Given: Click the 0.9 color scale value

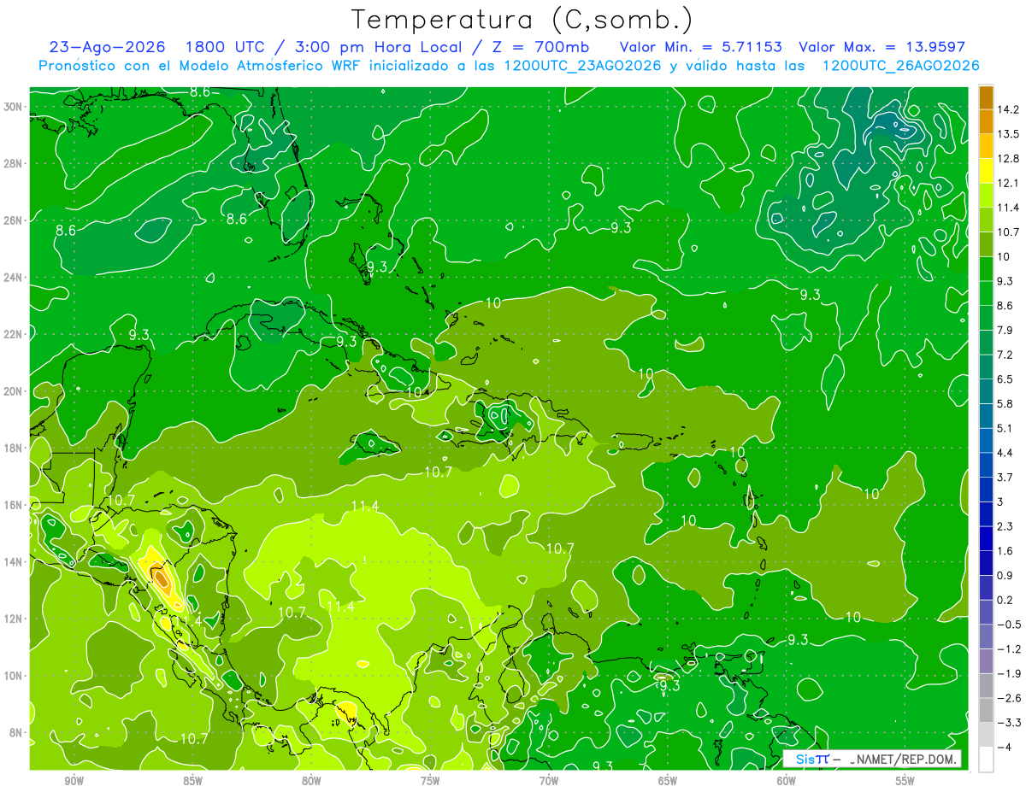Looking at the screenshot, I should (1005, 575).
